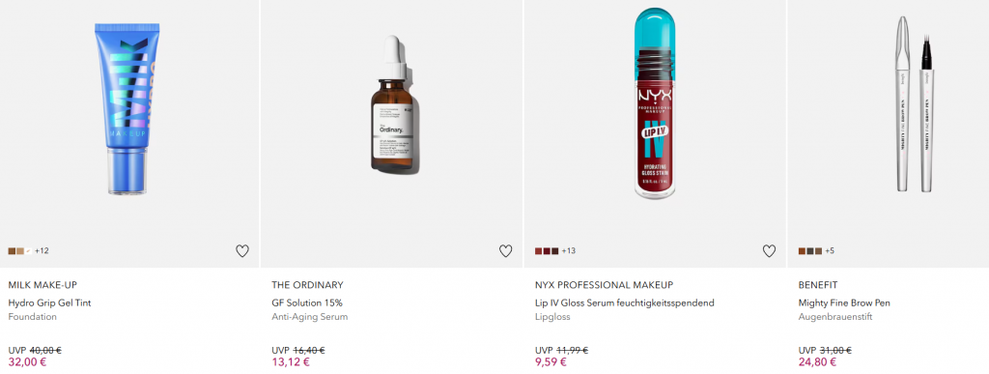This screenshot has width=989, height=374.
Task: Open Mighty Fine Brow Pen product title
Action: (844, 303)
